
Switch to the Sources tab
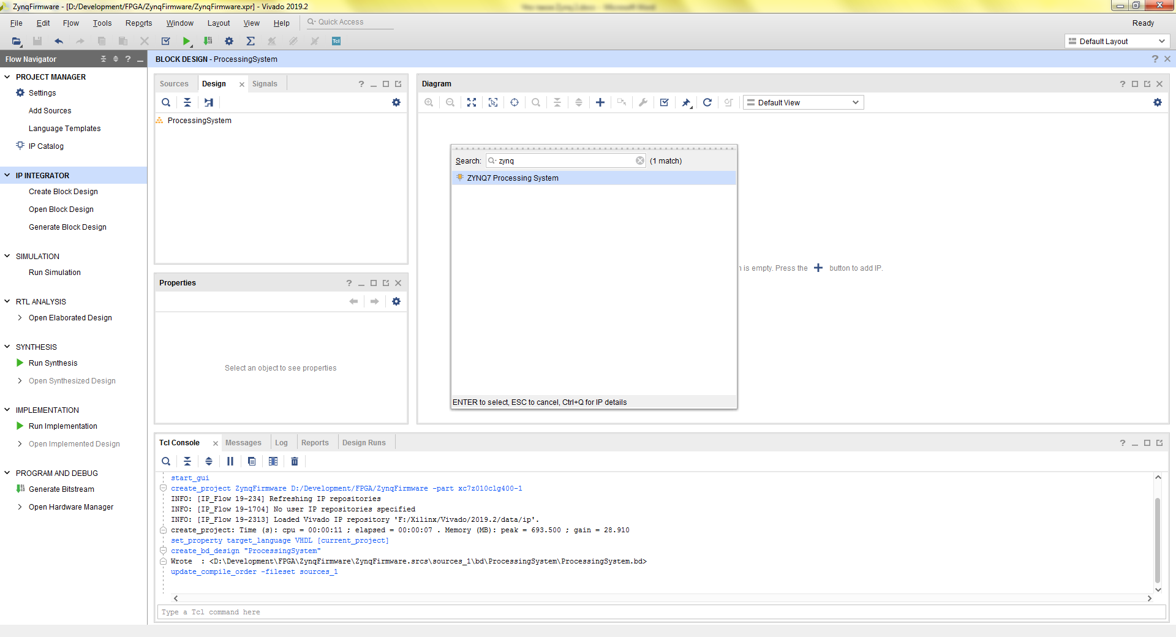174,84
